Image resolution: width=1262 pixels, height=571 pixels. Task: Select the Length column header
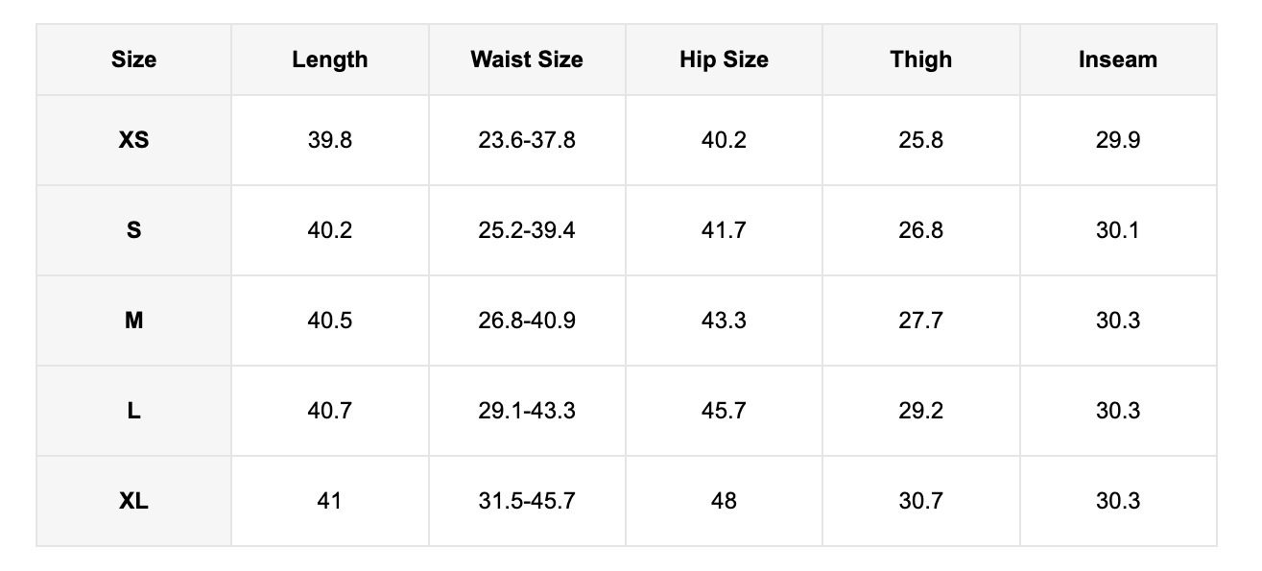coord(330,59)
